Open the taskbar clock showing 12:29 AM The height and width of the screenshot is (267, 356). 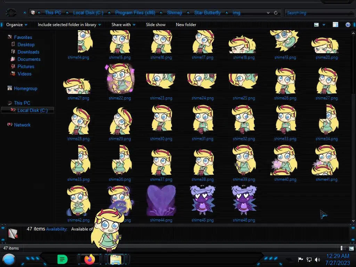click(x=338, y=256)
